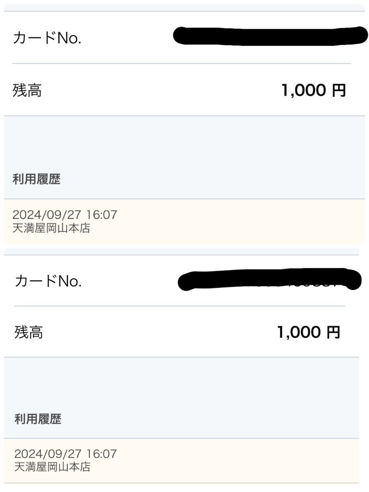Click the yen symbol in upper balance
The width and height of the screenshot is (369, 492).
(339, 91)
